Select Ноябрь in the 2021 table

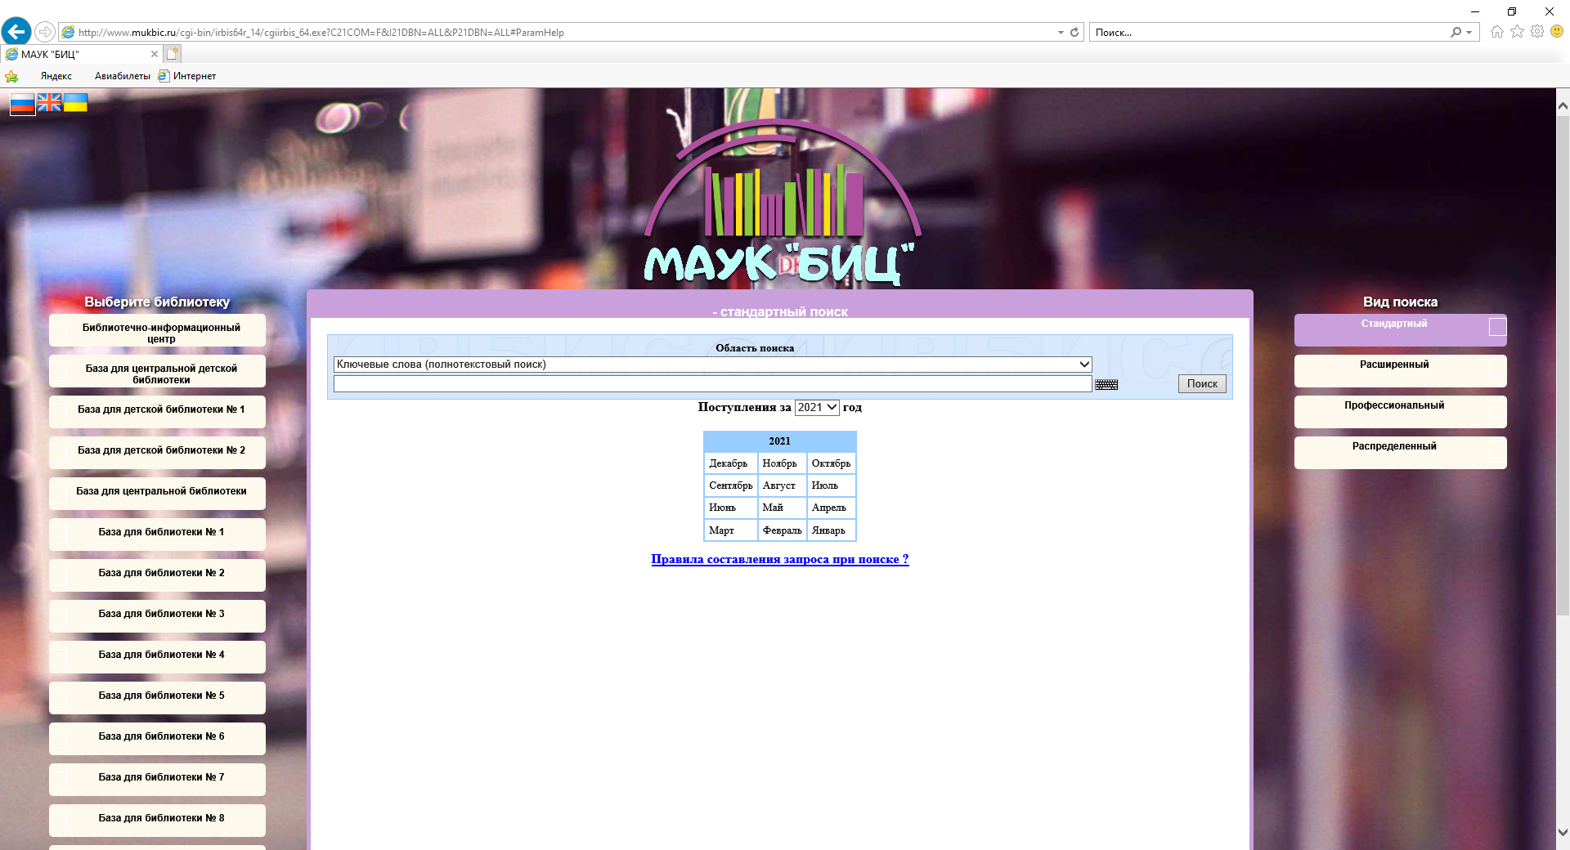779,463
